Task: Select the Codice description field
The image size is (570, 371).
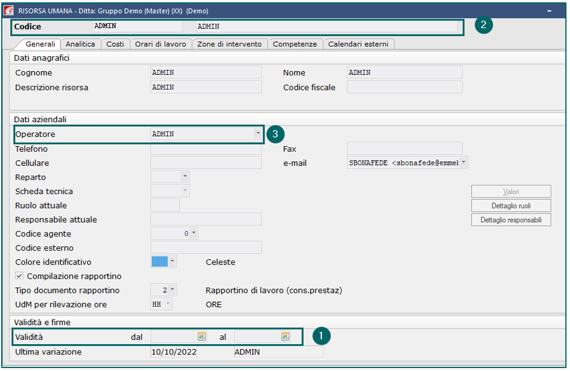Action: tap(326, 26)
